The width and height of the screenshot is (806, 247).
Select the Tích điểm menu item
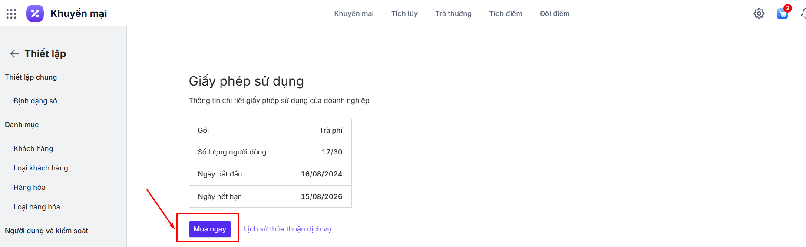pyautogui.click(x=505, y=13)
